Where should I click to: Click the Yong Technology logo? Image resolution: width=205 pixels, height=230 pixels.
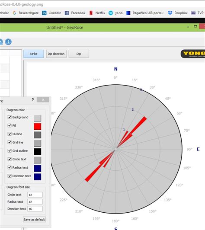tap(193, 54)
